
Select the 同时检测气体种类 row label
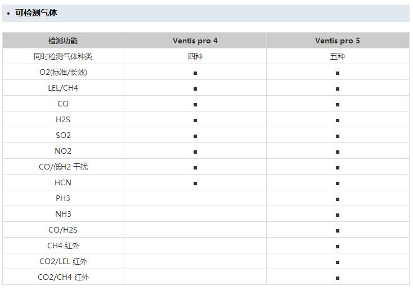[x=63, y=56]
